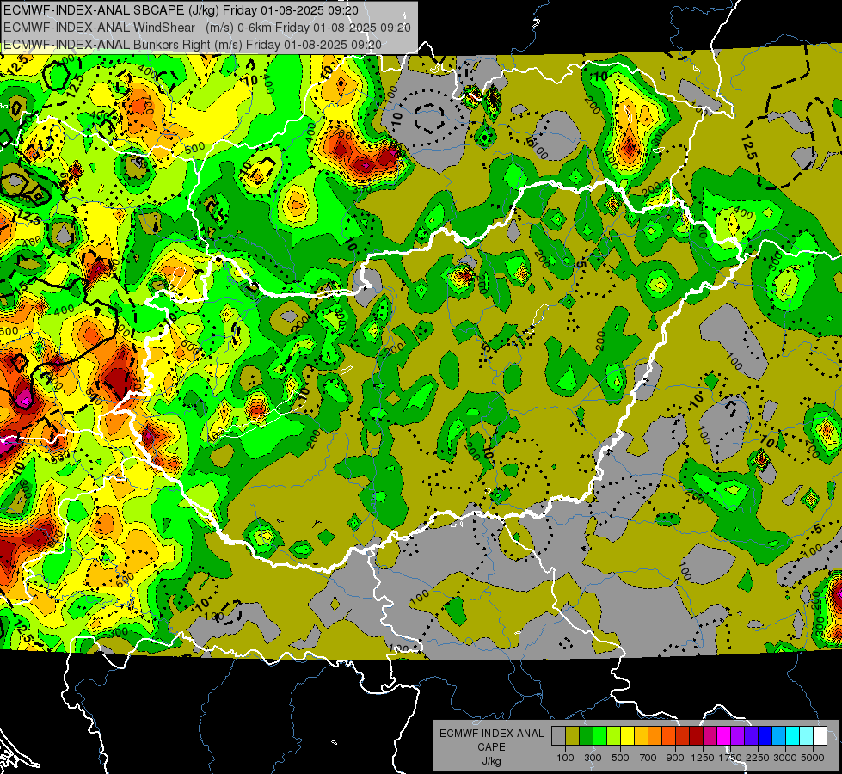Screen dimensions: 842x774
Task: Click the 5000 tick label in legend
Action: coord(813,758)
